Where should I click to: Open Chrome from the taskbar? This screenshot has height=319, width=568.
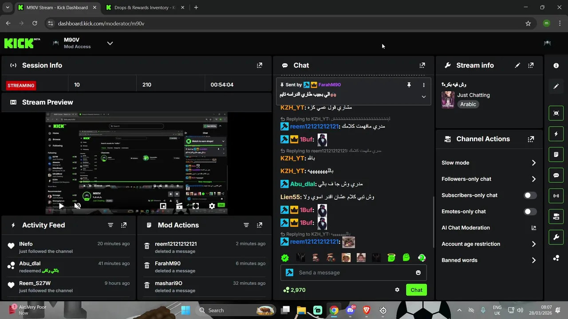[334, 310]
